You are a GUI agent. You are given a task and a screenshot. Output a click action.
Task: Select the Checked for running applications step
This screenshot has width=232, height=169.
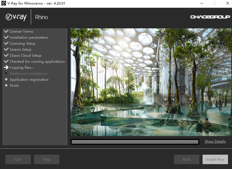click(37, 61)
